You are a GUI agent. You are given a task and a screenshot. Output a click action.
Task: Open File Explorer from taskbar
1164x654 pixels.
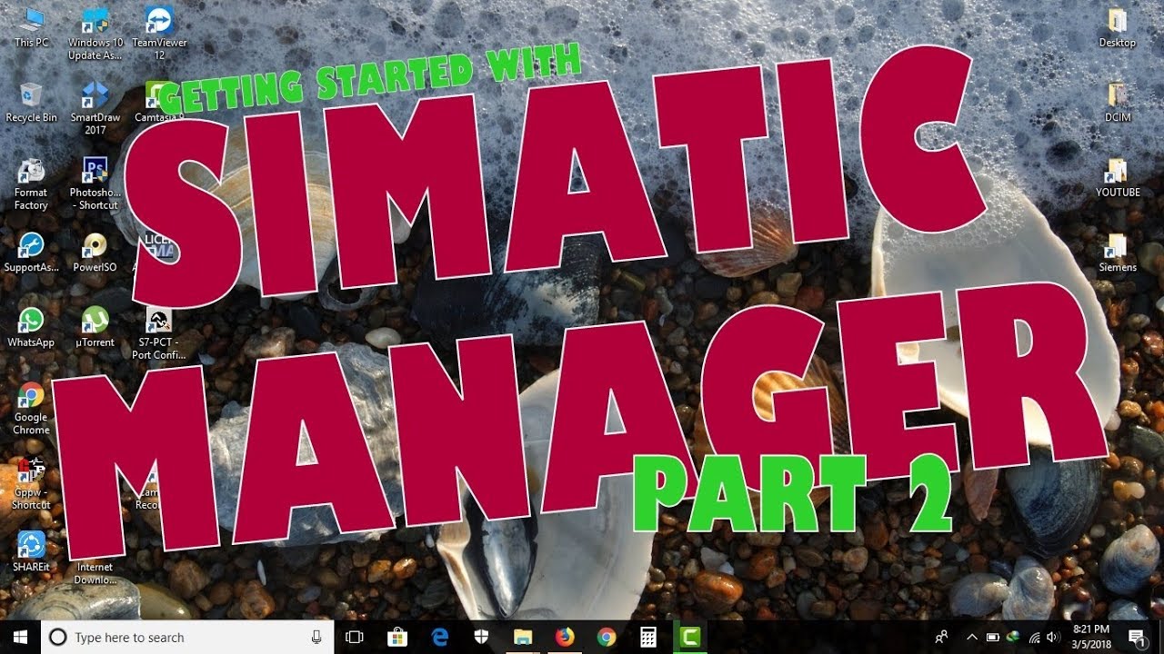[x=523, y=638]
